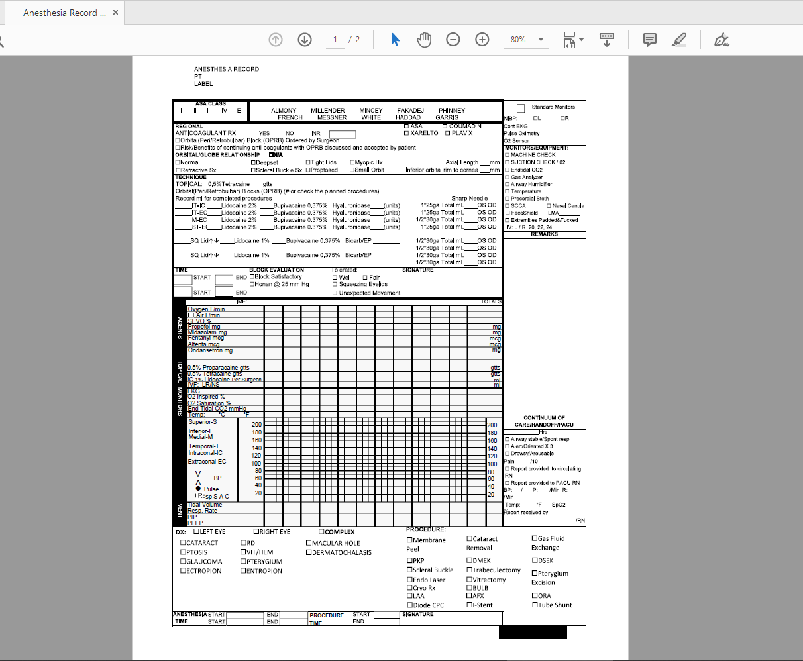Zoom in using the plus icon
The width and height of the screenshot is (803, 661).
coord(482,40)
